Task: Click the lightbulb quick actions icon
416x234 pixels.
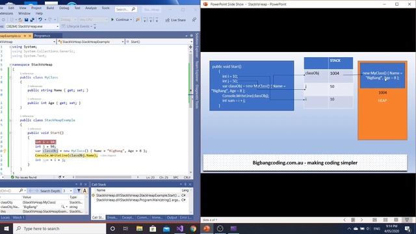Action: tap(5, 151)
